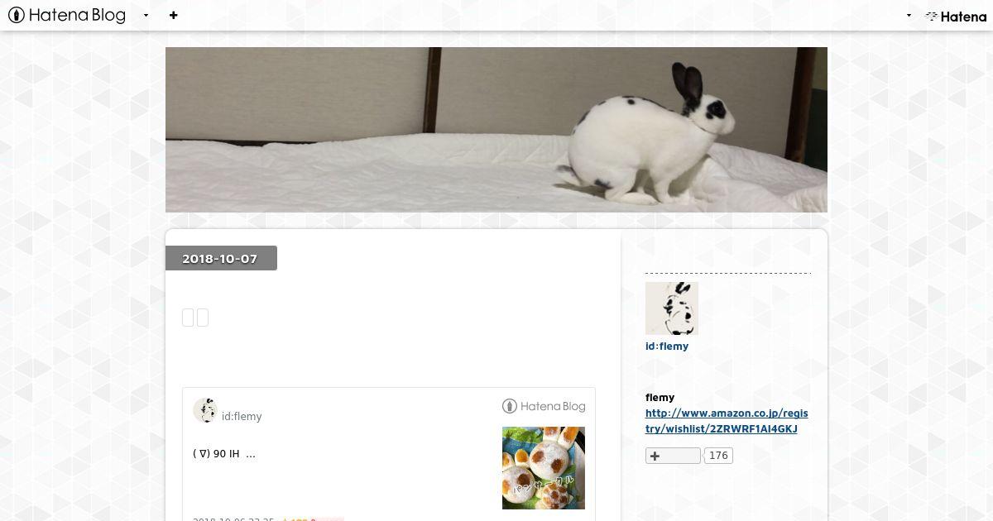Click the 176 subscriber count
993x521 pixels.
(718, 456)
